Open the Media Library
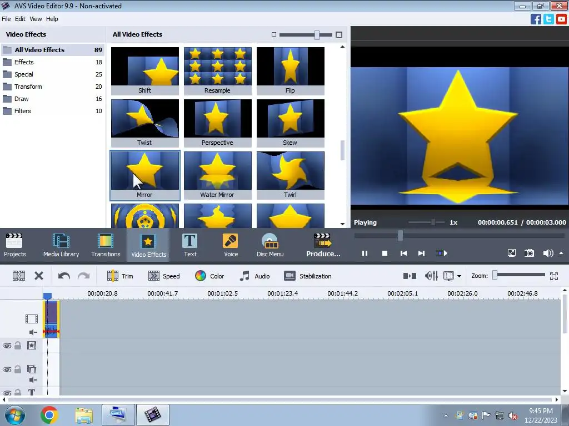The width and height of the screenshot is (569, 426). (x=61, y=245)
